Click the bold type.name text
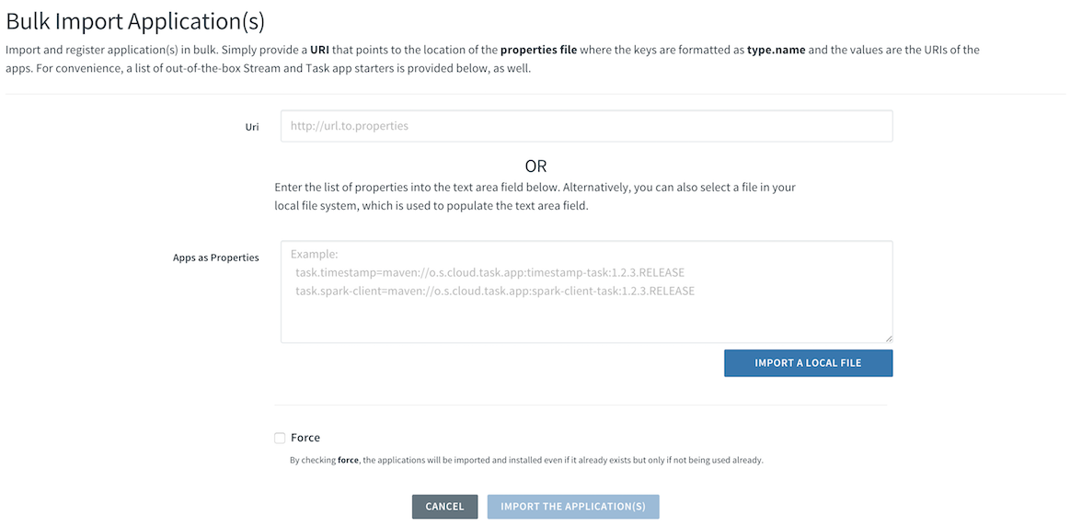1070x526 pixels. pos(775,50)
